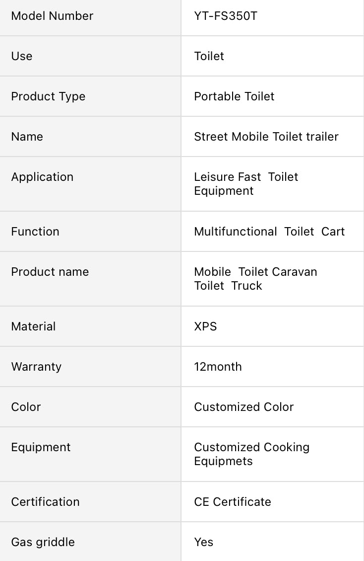Image resolution: width=364 pixels, height=561 pixels.
Task: Select the Gas griddle Yes value
Action: point(203,542)
